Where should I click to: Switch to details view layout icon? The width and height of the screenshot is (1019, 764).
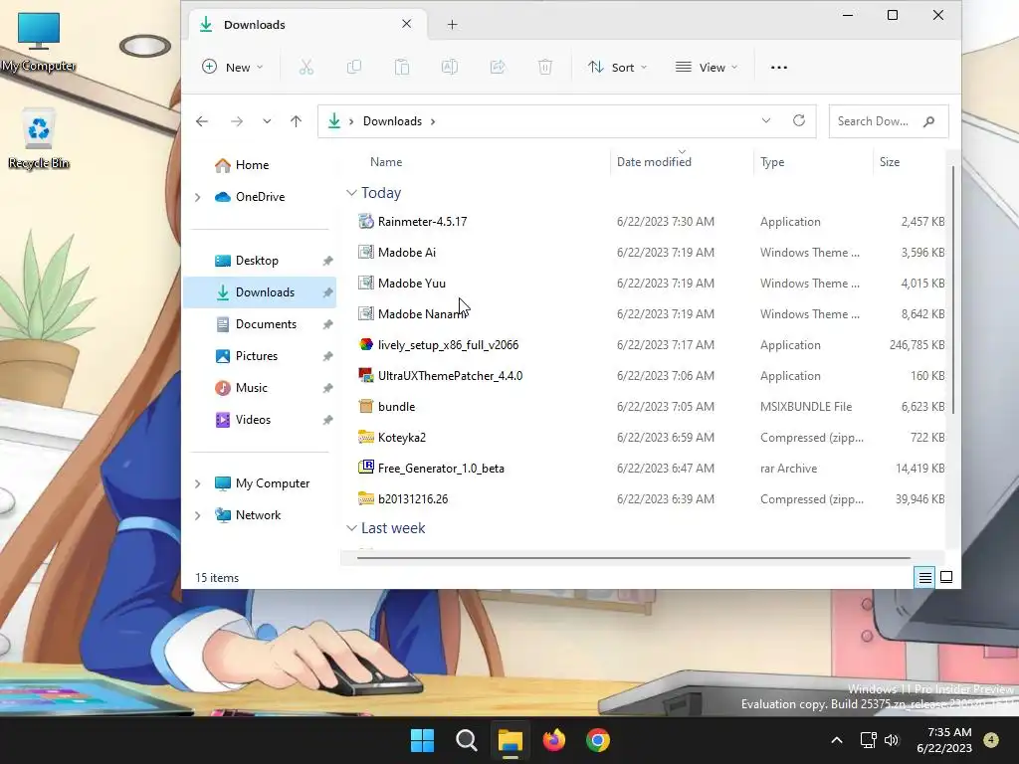click(x=925, y=577)
